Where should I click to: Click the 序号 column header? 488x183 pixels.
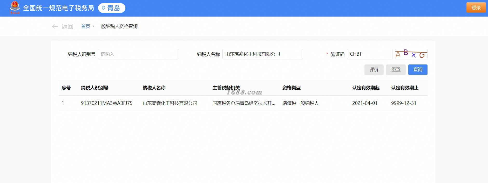tap(66, 88)
